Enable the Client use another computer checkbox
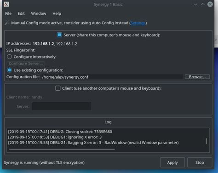Image resolution: width=218 pixels, height=173 pixels. point(58,88)
